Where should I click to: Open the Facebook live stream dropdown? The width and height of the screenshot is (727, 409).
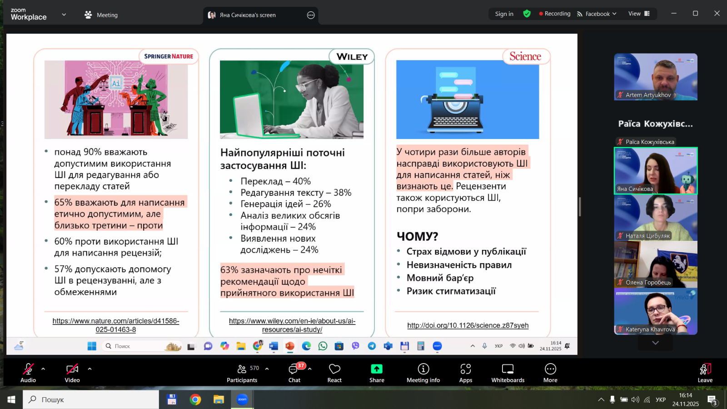pos(597,14)
